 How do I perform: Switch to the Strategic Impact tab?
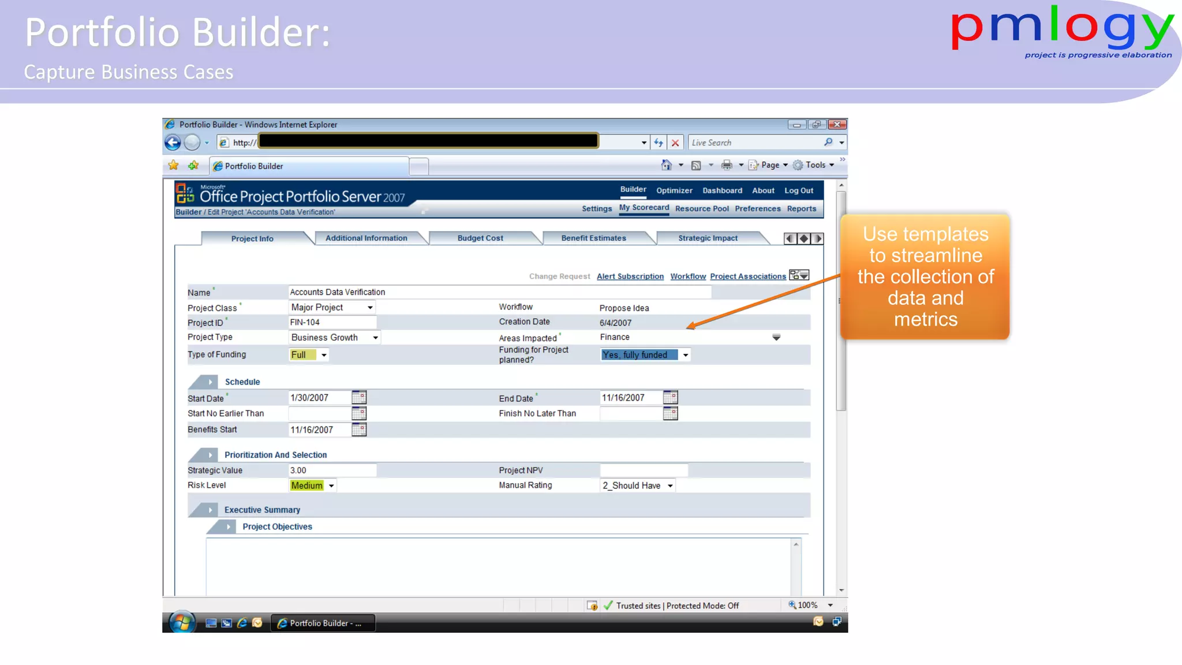point(708,238)
